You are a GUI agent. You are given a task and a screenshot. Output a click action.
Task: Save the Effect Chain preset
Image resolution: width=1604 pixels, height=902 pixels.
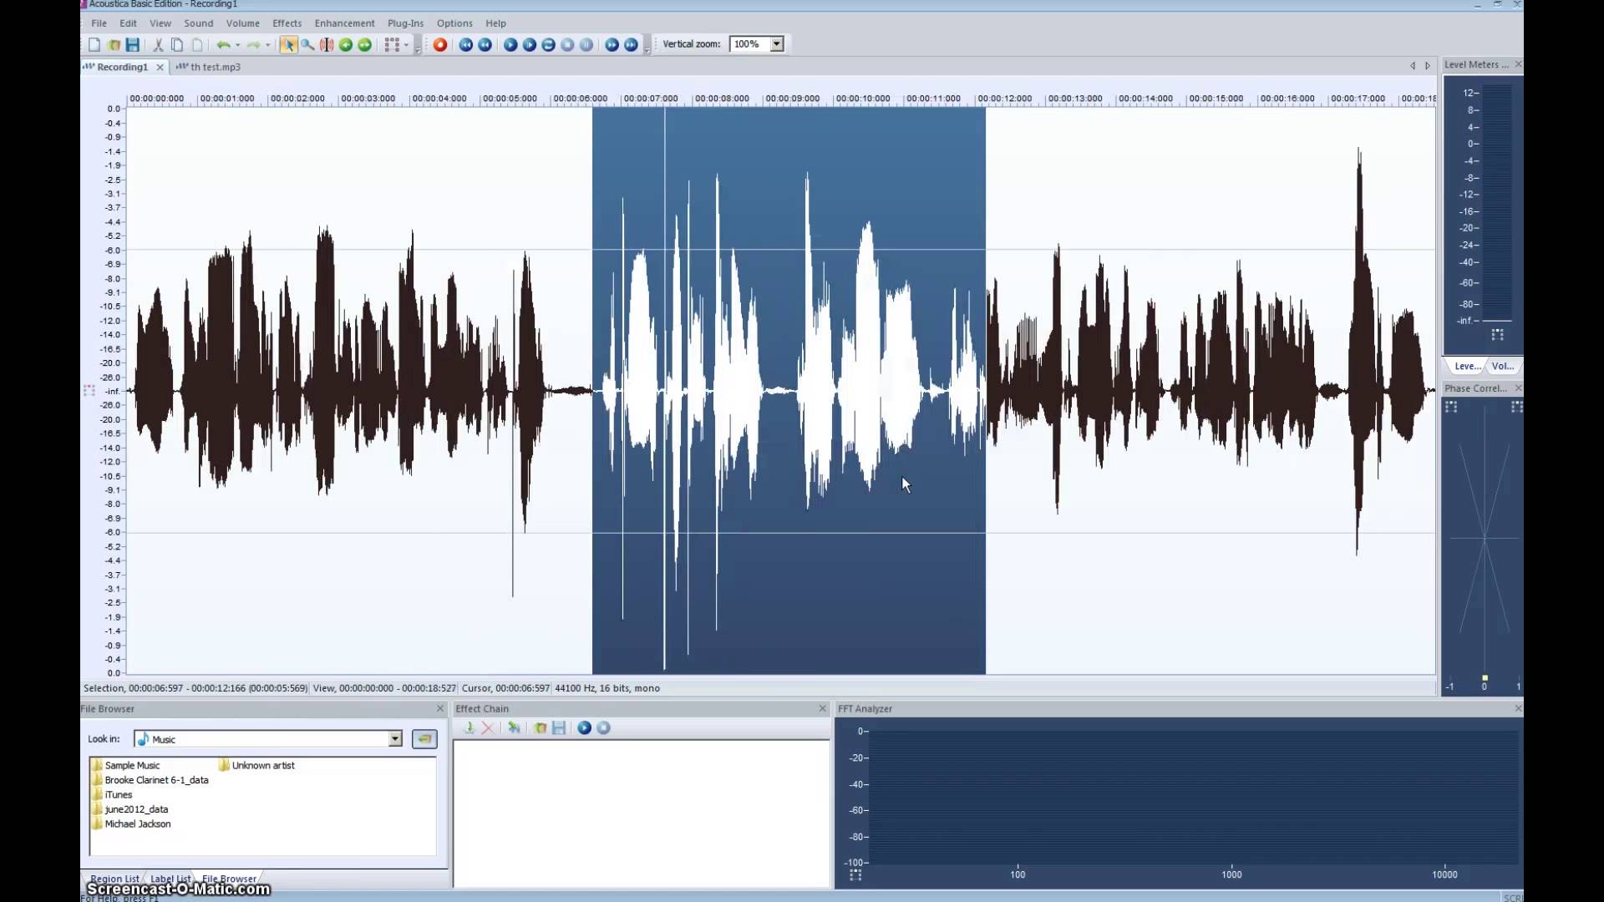point(559,728)
